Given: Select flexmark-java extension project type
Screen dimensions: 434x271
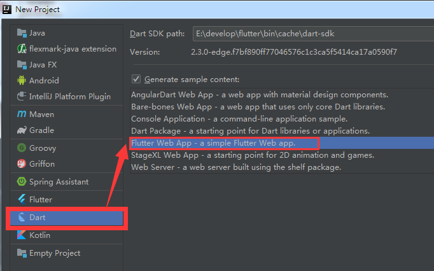Looking at the screenshot, I should coord(66,49).
